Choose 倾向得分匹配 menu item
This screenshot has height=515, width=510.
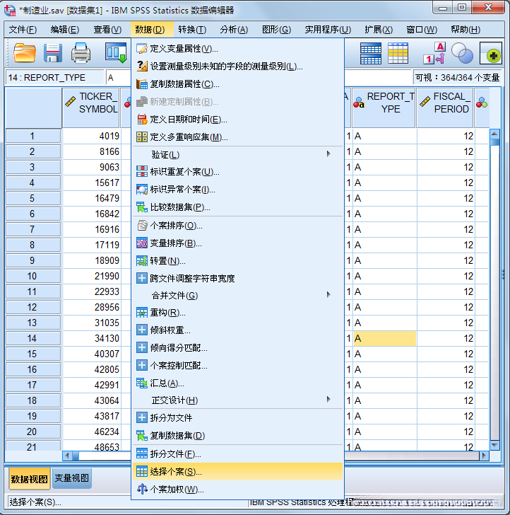click(x=237, y=348)
